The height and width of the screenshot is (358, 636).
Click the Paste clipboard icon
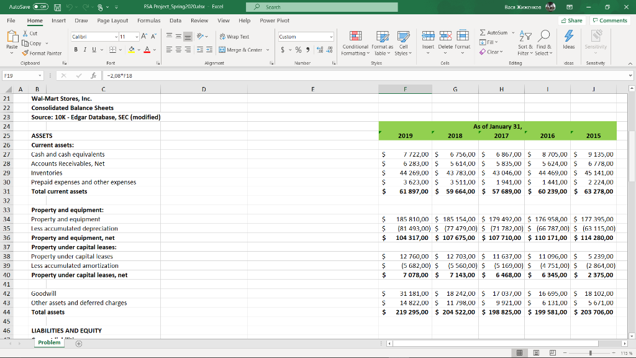click(x=12, y=37)
